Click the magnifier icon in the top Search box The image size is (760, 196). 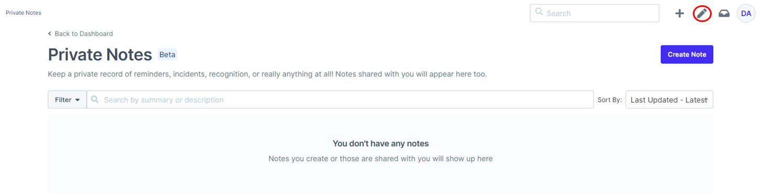click(x=539, y=13)
